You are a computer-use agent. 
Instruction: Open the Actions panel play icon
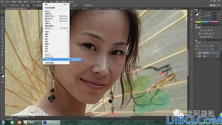pyautogui.click(x=191, y=15)
